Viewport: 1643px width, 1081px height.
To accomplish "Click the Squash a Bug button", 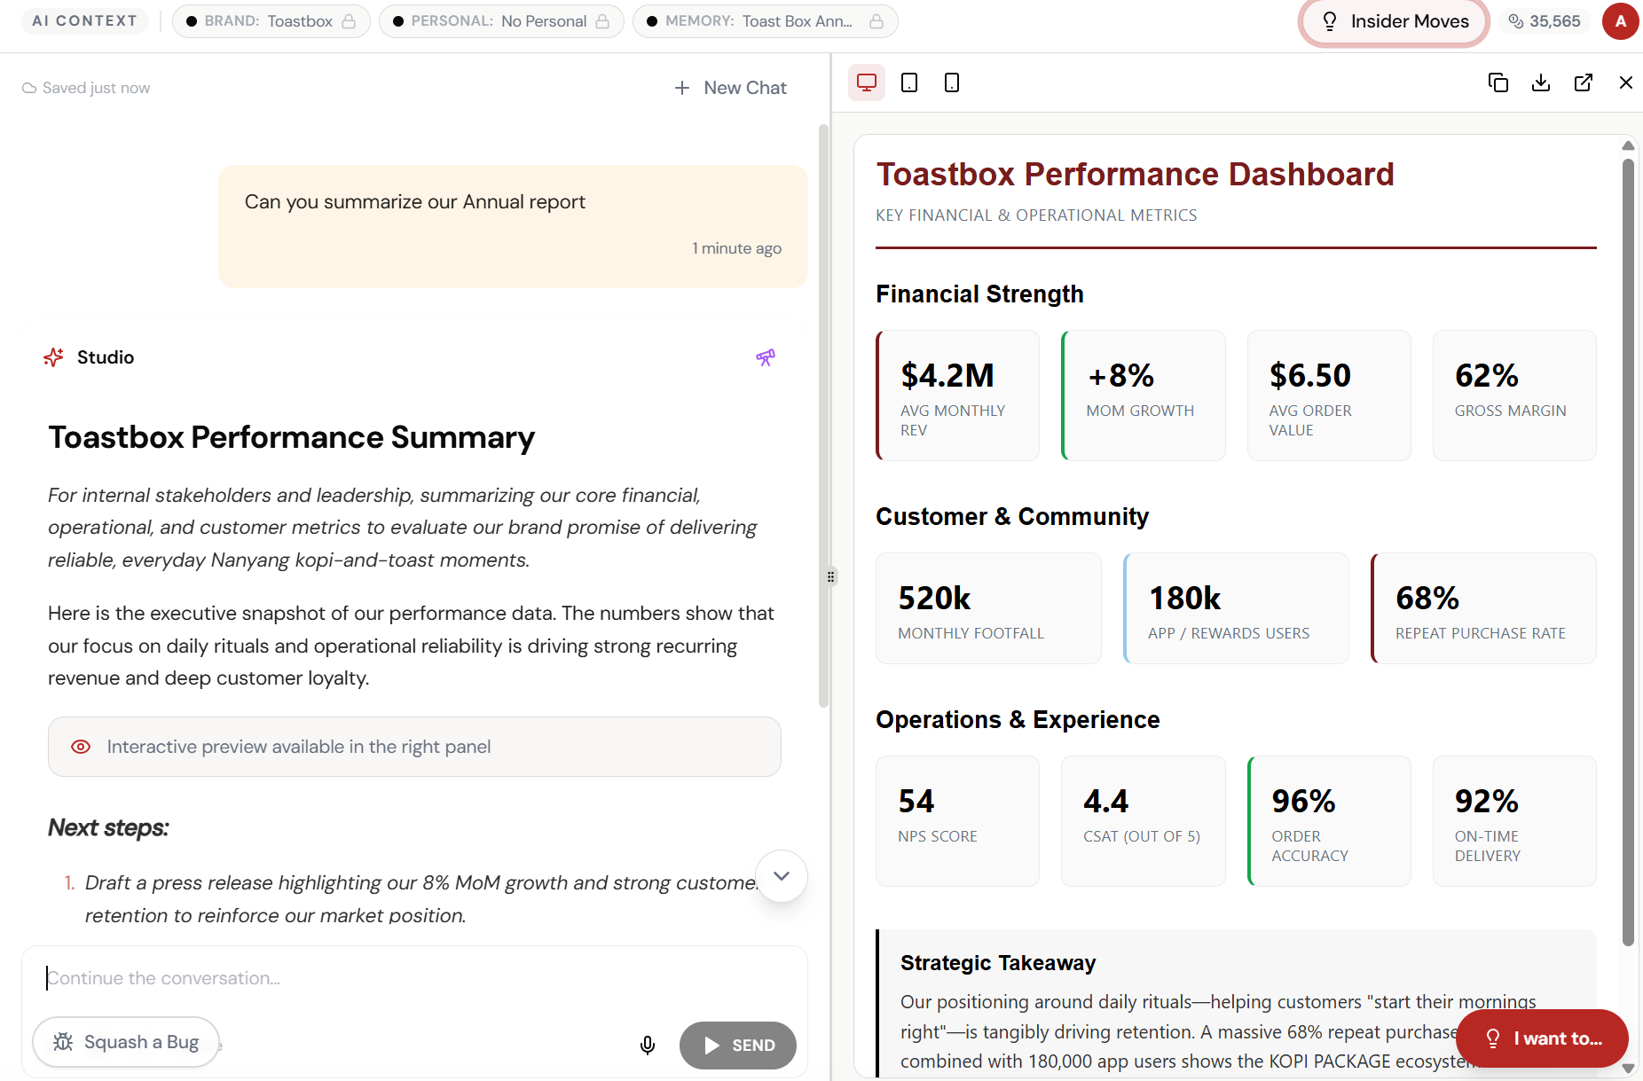I will tap(126, 1042).
